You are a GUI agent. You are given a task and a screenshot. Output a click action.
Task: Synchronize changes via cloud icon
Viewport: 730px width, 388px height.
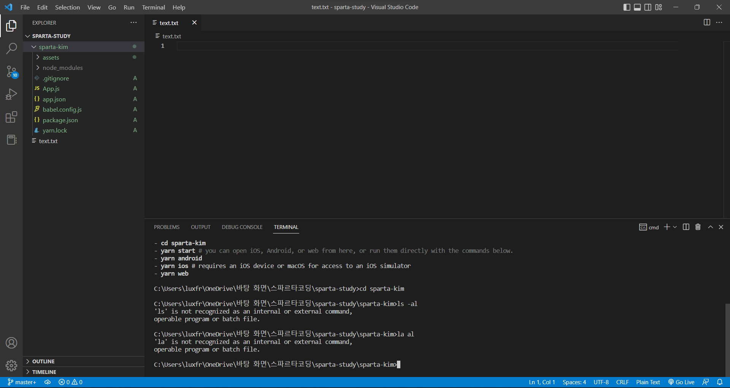(x=48, y=382)
